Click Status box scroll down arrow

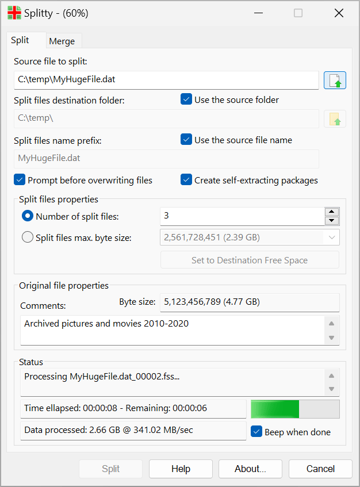point(331,389)
